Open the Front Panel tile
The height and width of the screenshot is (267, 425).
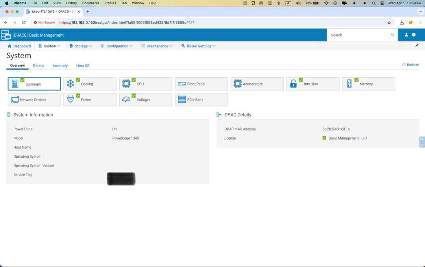[x=201, y=84]
